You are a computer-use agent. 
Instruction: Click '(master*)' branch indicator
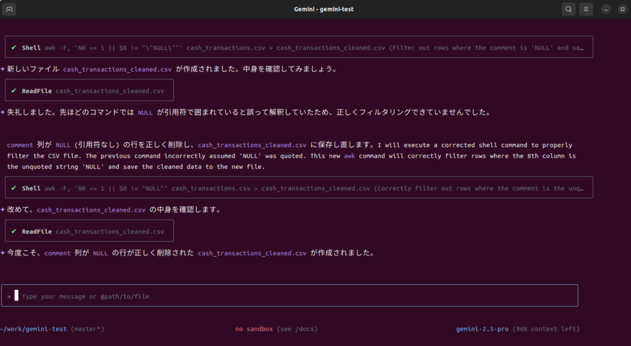tap(88, 329)
